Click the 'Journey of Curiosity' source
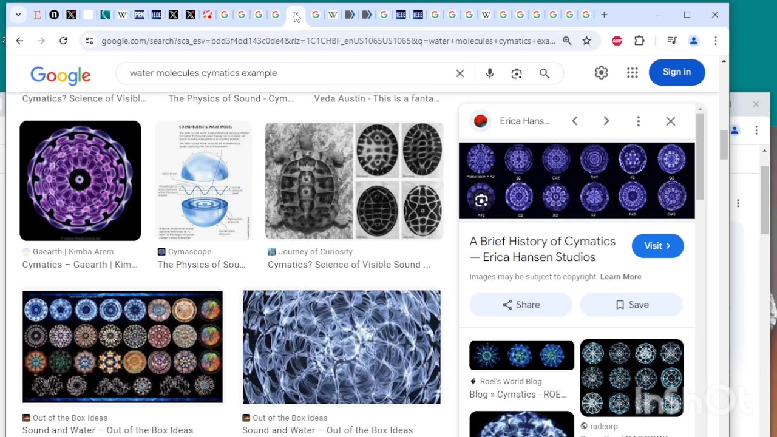The width and height of the screenshot is (777, 437). (x=315, y=251)
